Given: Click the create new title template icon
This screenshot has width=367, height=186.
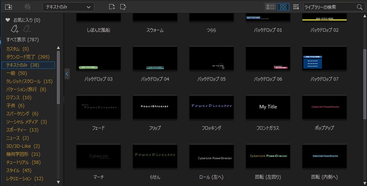Looking at the screenshot, I should pyautogui.click(x=112, y=7).
